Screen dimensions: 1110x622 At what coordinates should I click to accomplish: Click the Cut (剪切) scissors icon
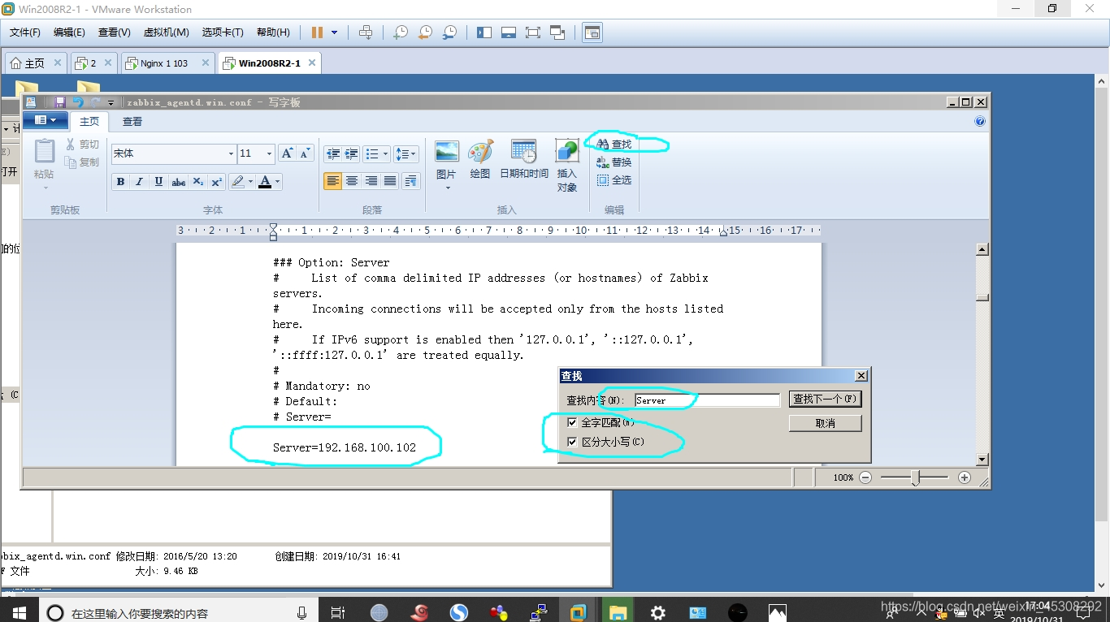pos(71,144)
